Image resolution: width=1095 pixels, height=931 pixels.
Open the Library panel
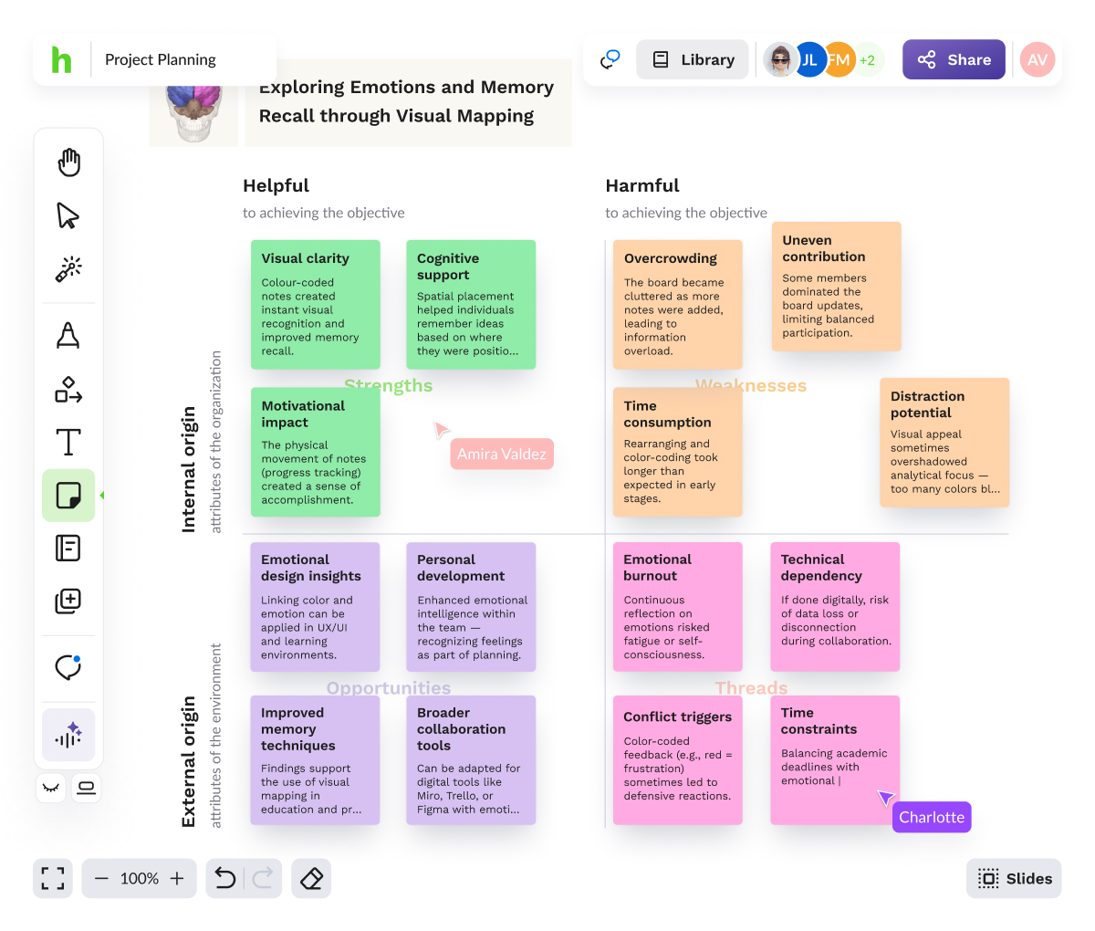[693, 60]
